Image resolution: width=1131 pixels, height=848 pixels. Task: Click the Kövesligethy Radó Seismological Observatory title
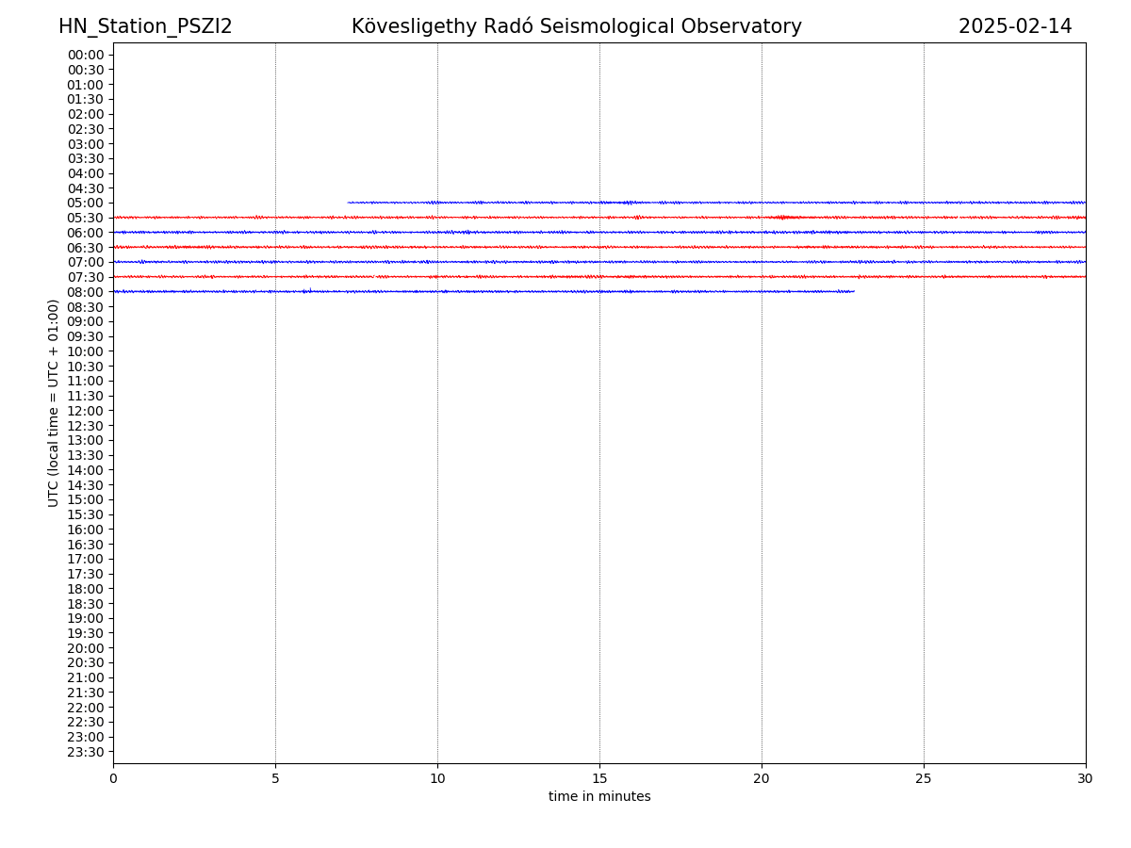(x=576, y=27)
